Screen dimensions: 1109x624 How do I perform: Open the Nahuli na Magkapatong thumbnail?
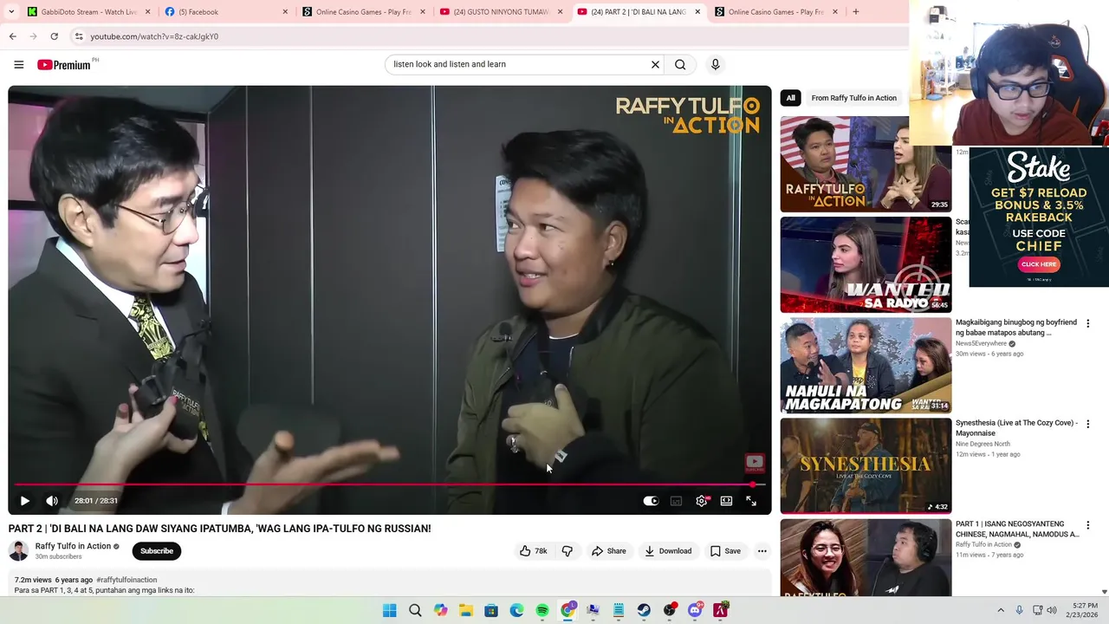(x=866, y=365)
